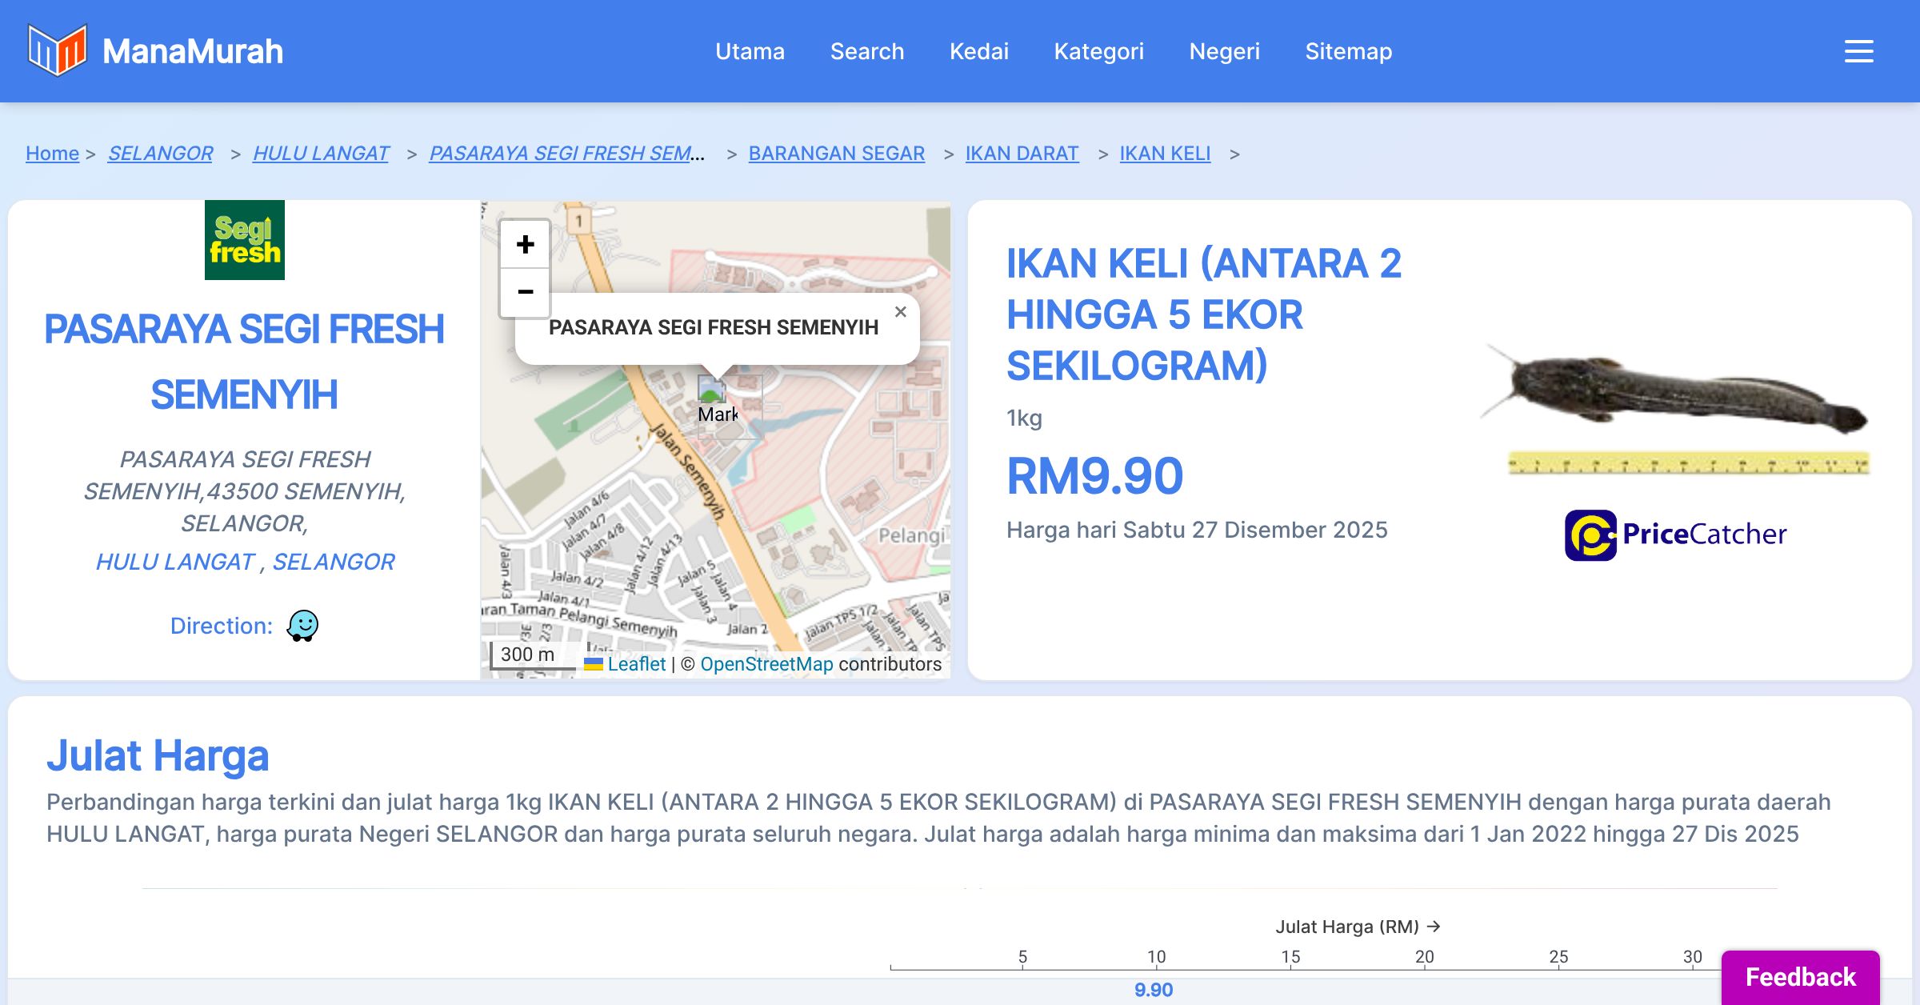
Task: Open the Kategori navigation item
Action: click(x=1098, y=51)
